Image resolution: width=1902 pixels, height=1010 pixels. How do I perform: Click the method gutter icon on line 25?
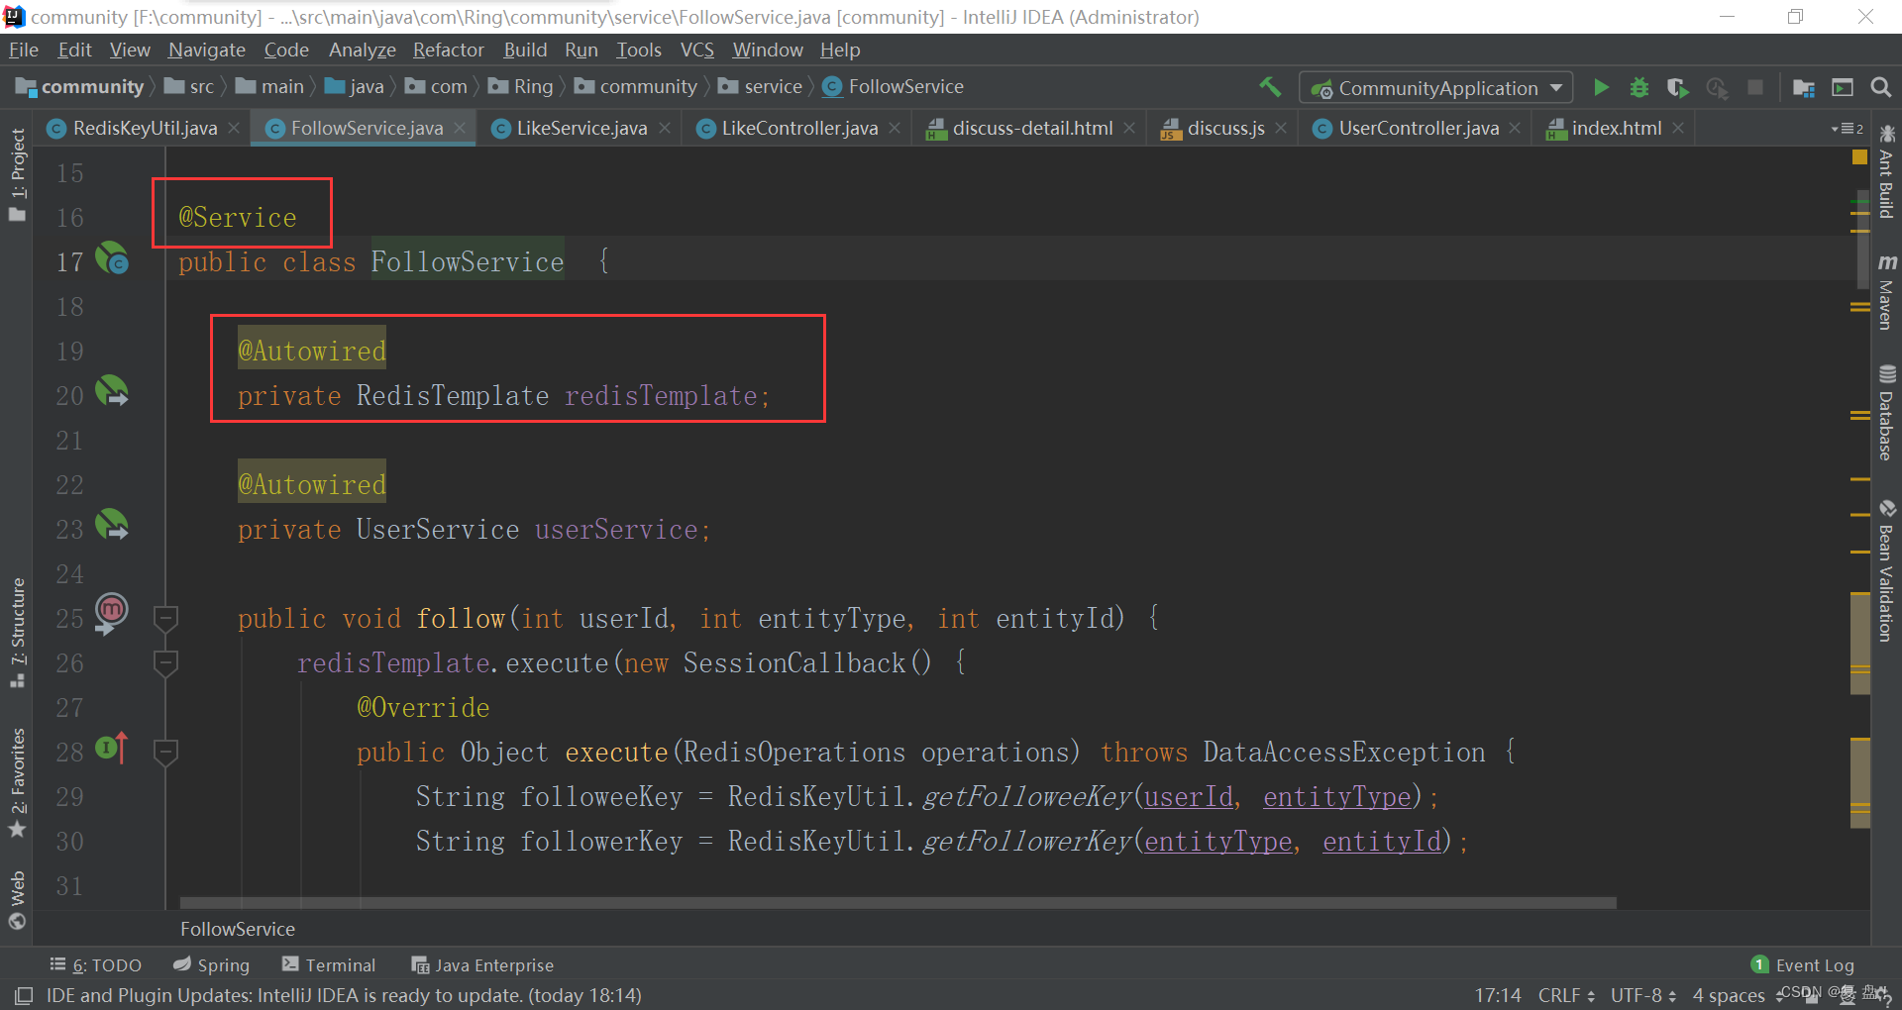112,613
